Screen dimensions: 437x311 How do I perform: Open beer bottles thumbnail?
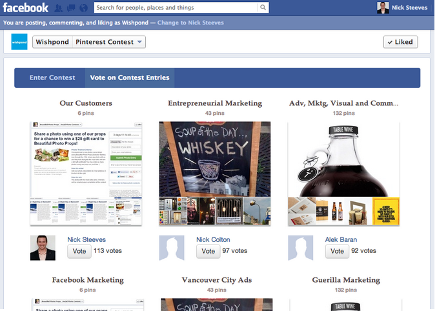330,211
